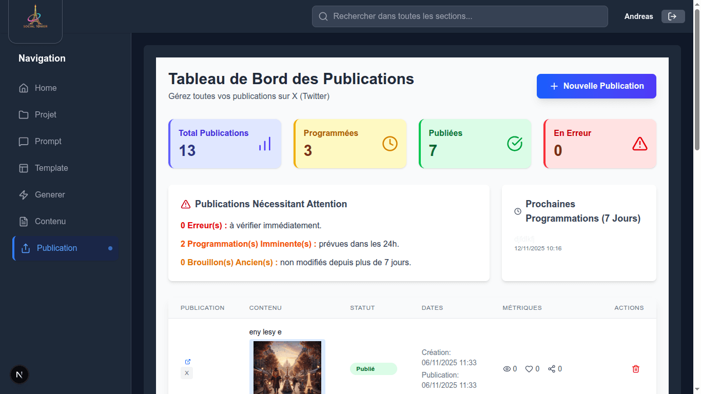Image resolution: width=701 pixels, height=394 pixels.
Task: Delete the 'eny lesy e' publication
Action: [636, 369]
